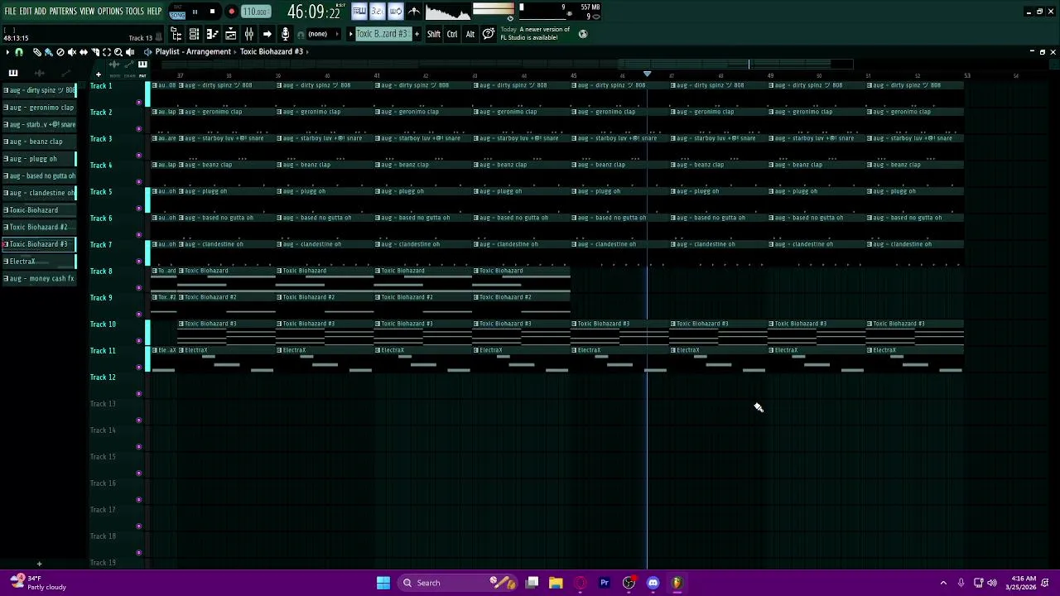Expand arrow after Toxic Biohazard #3 breadcrumb
The width and height of the screenshot is (1060, 596).
tap(307, 52)
